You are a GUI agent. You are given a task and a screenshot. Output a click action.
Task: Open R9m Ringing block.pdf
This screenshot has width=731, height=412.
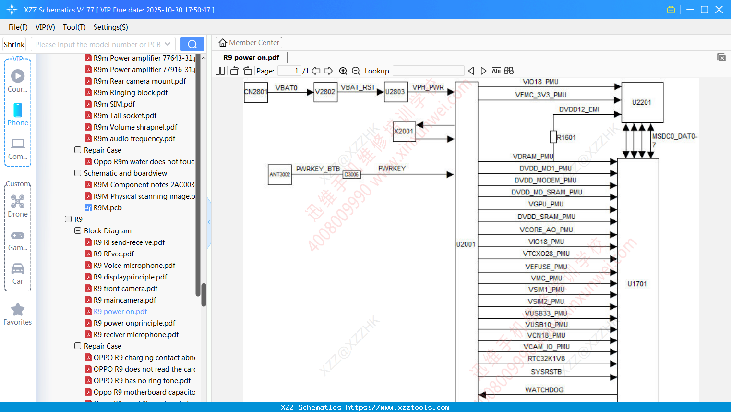point(131,92)
